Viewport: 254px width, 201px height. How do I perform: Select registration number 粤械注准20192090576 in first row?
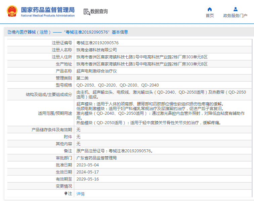(x=97, y=43)
